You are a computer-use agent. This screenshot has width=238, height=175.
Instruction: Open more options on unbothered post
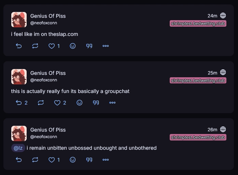pyautogui.click(x=106, y=160)
